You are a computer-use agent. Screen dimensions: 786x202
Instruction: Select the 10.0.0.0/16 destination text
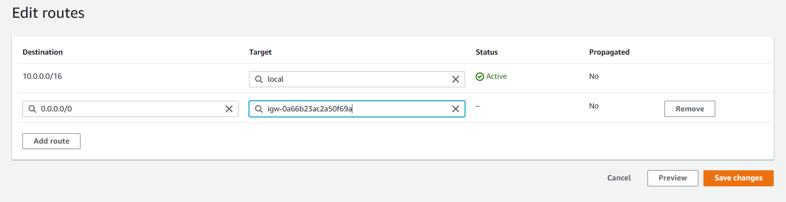(x=42, y=76)
